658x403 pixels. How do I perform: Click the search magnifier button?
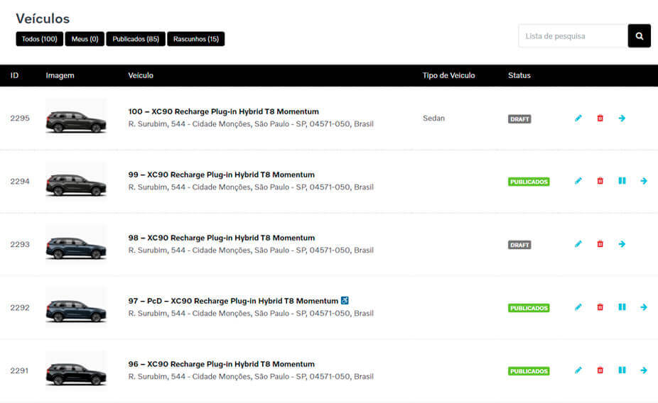coord(639,36)
